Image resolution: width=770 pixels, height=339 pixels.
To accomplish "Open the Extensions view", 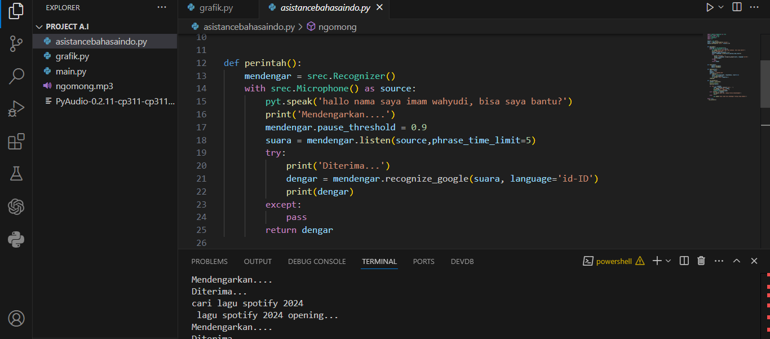I will tap(16, 142).
